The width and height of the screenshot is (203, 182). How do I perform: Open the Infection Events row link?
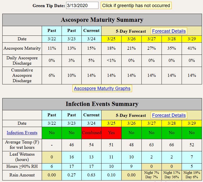(x=22, y=133)
